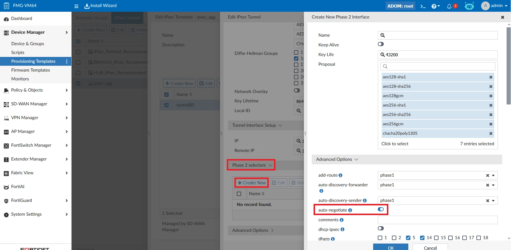Toggle the hamburger sidebar menu icon
This screenshot has width=511, height=250.
point(76,6)
